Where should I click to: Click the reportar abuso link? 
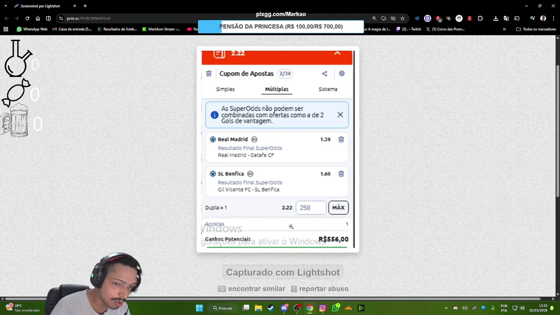[319, 289]
